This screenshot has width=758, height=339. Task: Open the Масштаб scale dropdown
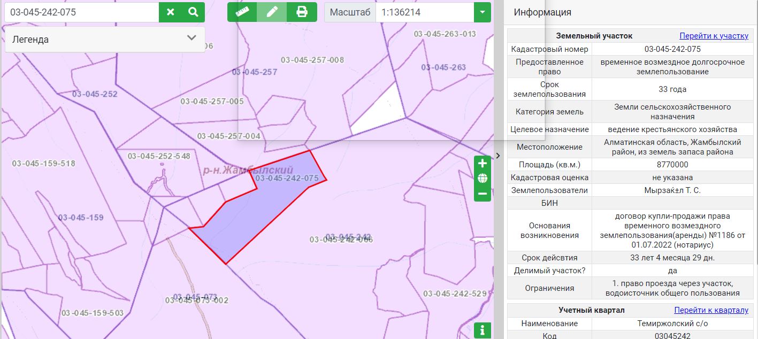coord(482,11)
